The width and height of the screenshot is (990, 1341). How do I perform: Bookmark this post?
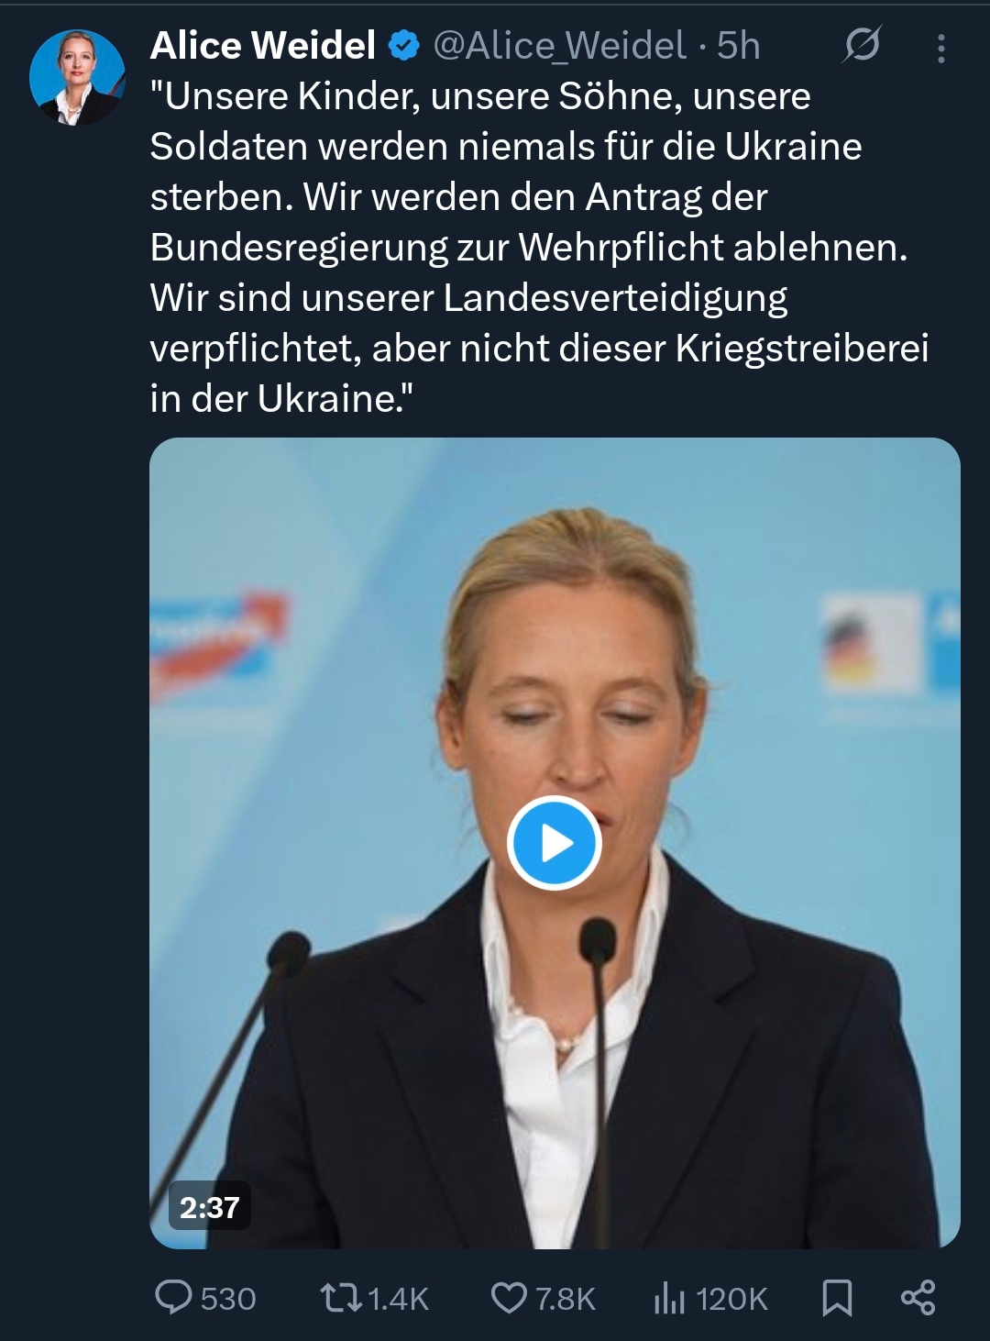coord(837,1298)
